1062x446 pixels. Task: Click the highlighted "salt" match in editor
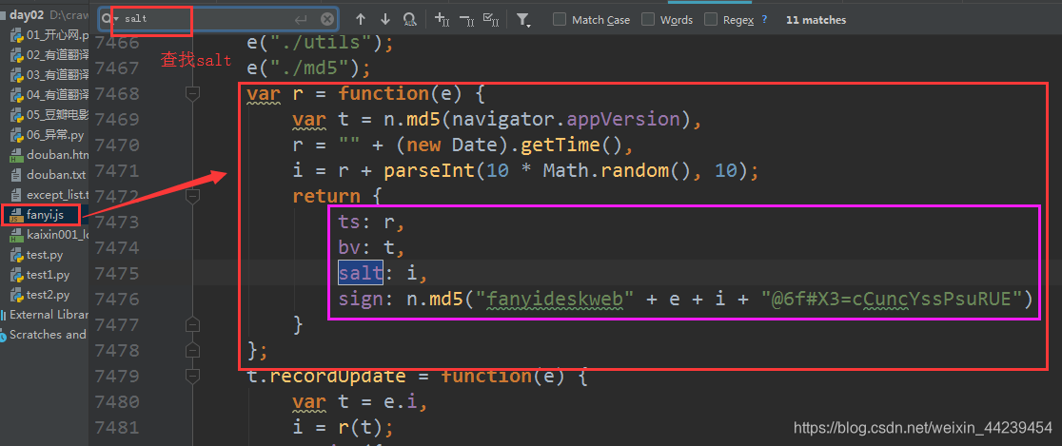tap(361, 274)
